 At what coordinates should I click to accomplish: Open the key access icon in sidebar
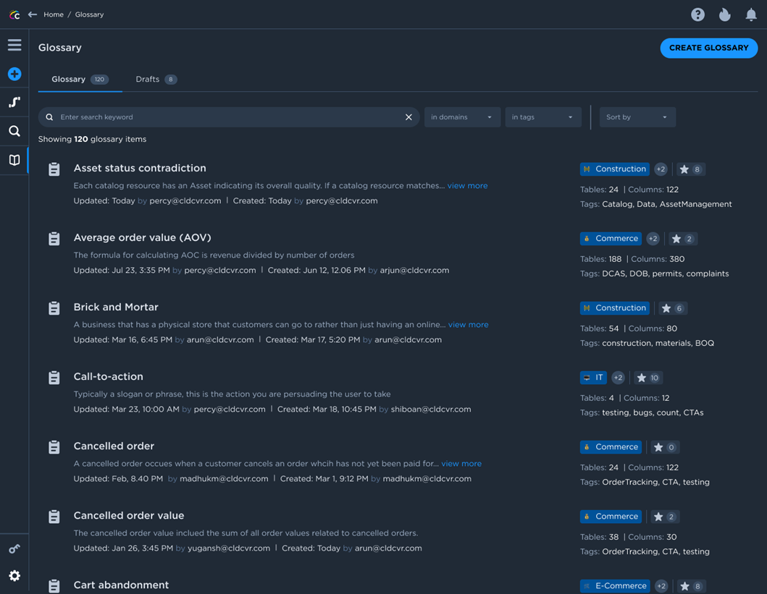point(14,548)
